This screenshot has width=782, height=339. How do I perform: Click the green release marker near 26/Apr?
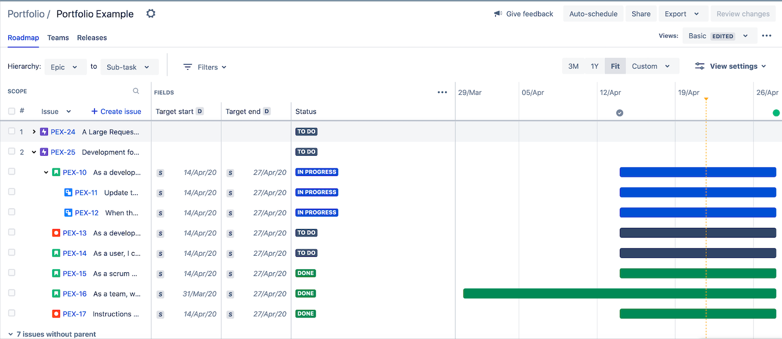click(776, 113)
